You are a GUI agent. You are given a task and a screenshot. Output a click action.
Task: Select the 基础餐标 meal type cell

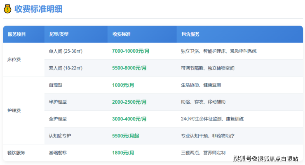point(58,153)
